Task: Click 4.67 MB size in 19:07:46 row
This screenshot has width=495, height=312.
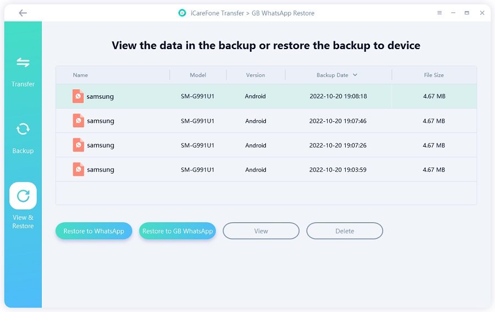Action: [x=434, y=121]
